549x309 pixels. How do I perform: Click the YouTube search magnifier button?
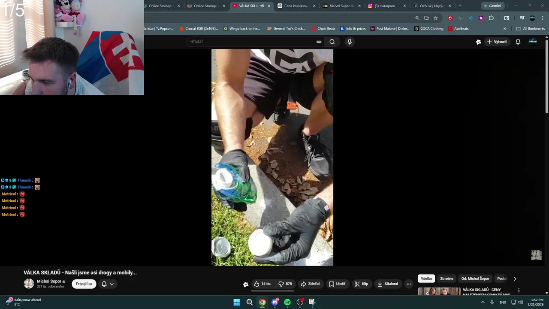click(x=332, y=42)
